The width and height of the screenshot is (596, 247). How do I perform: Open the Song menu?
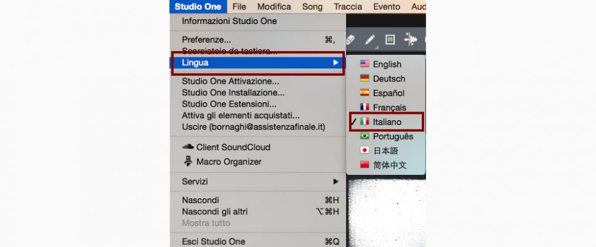pos(312,6)
